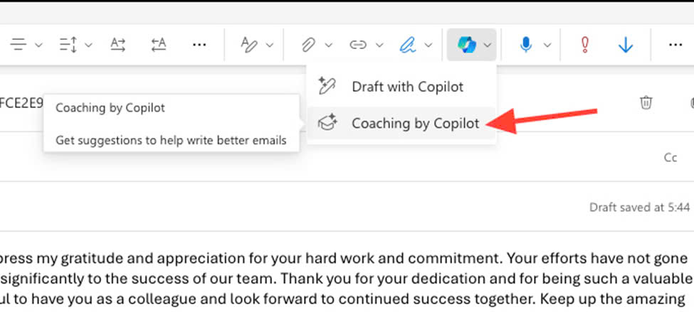Expand the Attach file dropdown arrow
The image size is (694, 312).
(328, 45)
